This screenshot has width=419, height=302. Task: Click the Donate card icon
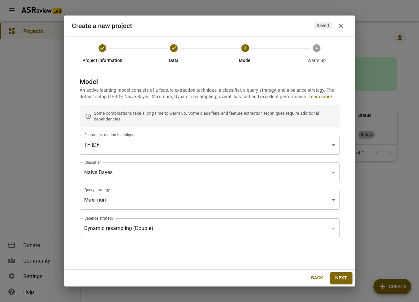(12, 245)
